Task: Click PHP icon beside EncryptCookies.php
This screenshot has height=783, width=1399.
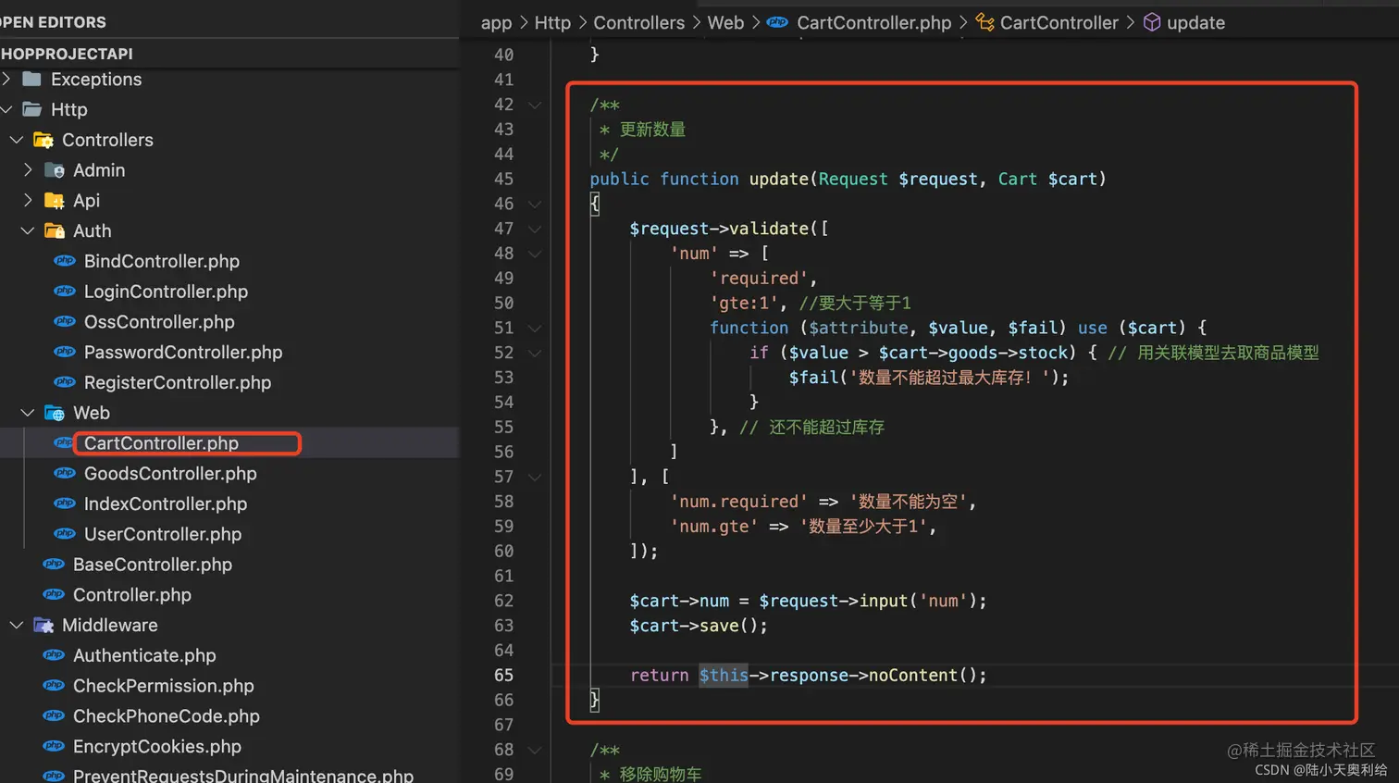Action: [54, 746]
